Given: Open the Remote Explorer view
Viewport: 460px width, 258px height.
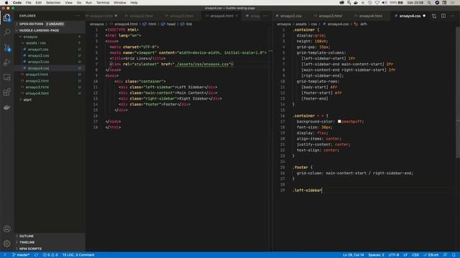Looking at the screenshot, I should coord(7,77).
